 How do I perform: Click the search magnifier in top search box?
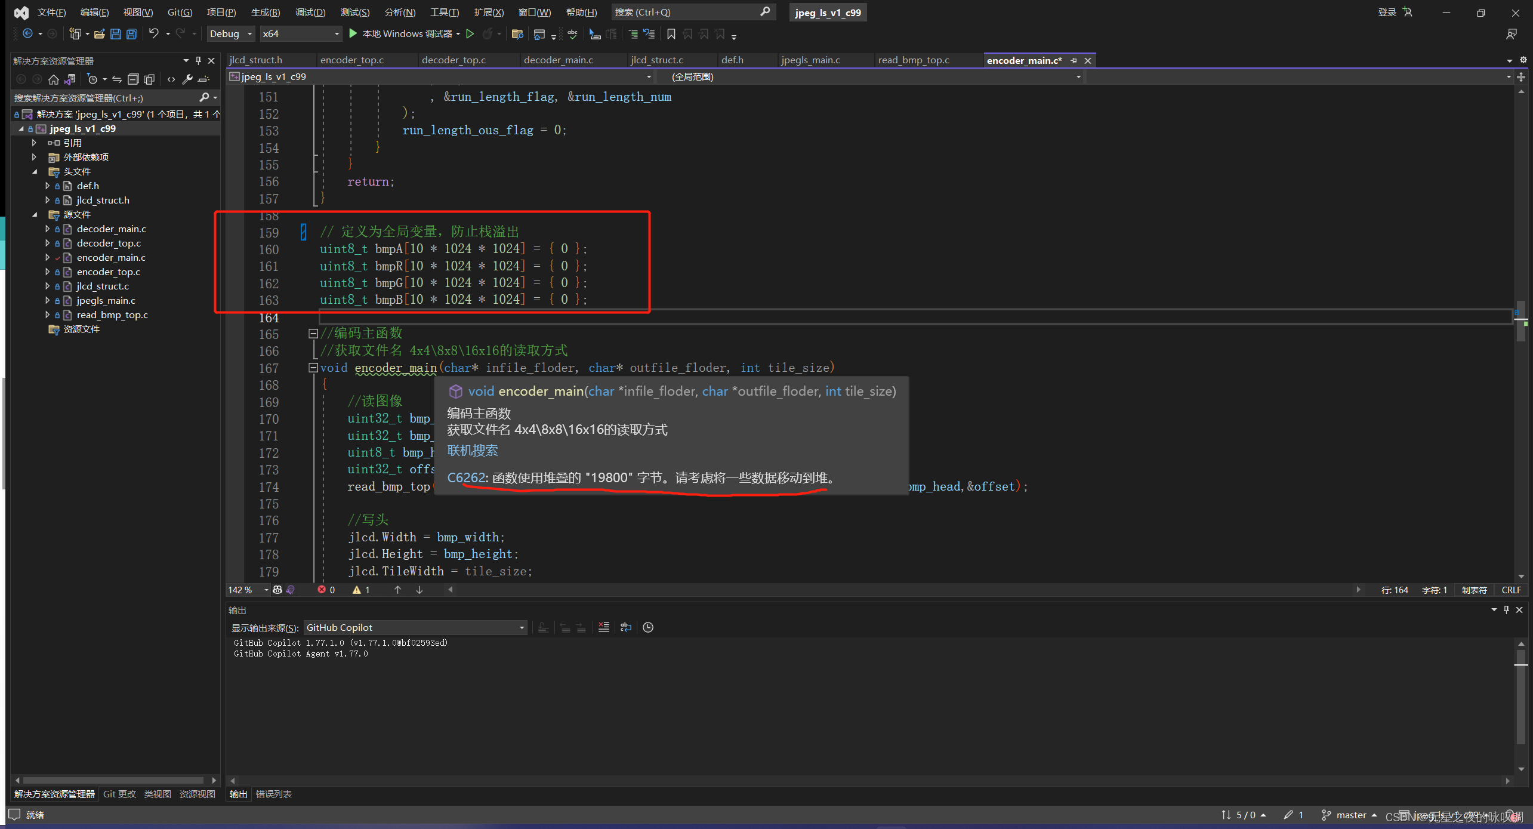click(765, 11)
